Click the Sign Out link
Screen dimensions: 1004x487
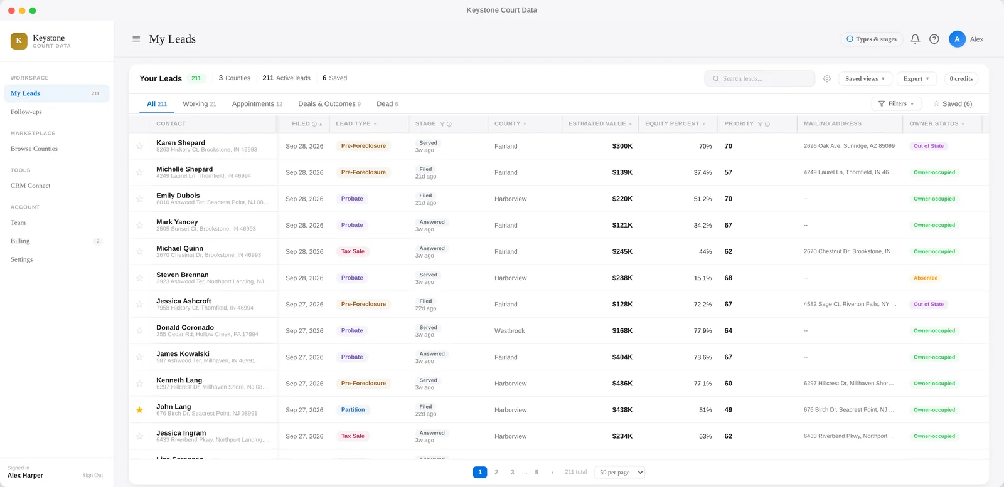click(x=92, y=475)
